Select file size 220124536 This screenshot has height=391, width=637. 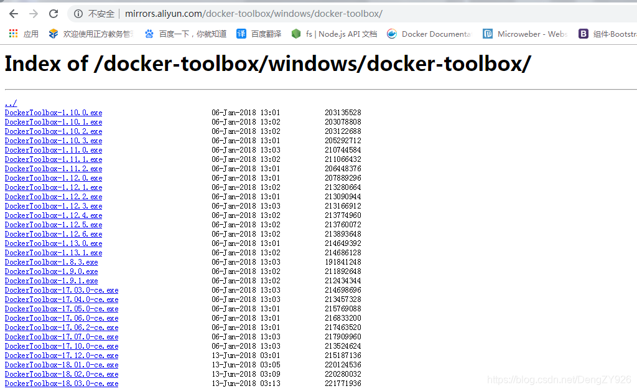(343, 365)
